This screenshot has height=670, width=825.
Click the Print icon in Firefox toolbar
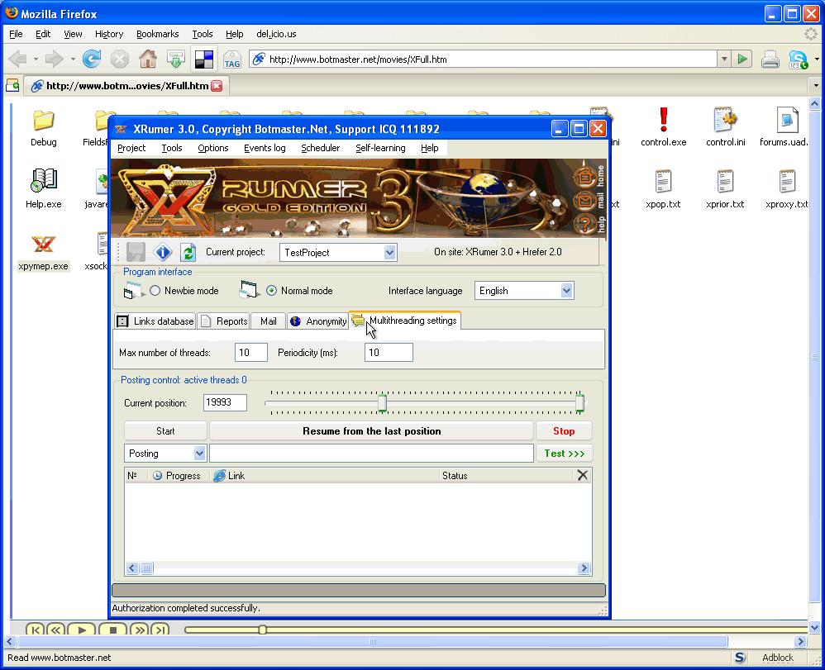[770, 59]
